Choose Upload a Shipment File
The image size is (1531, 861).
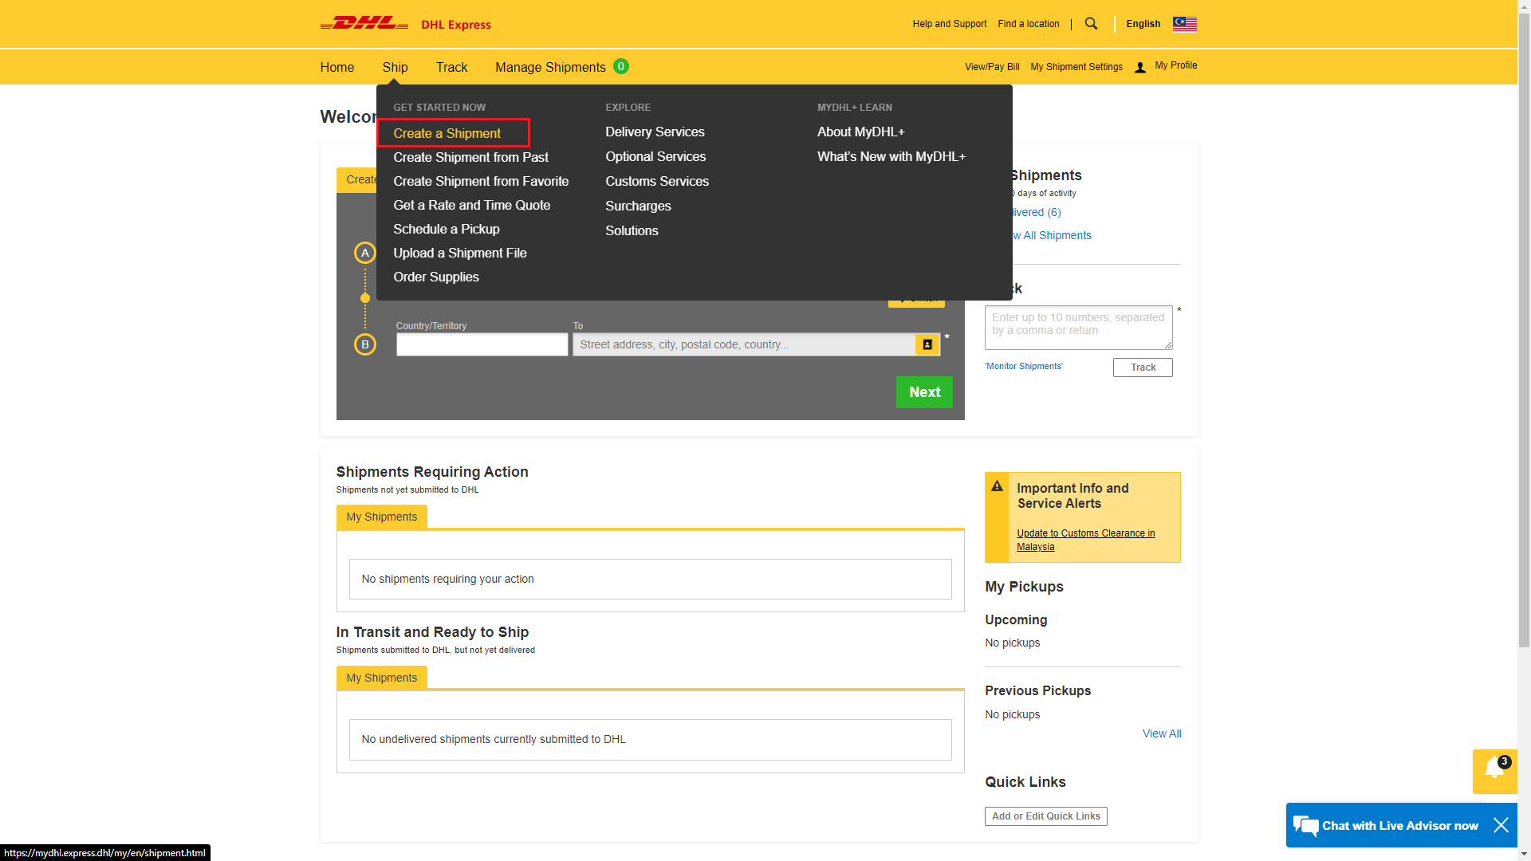pyautogui.click(x=460, y=253)
